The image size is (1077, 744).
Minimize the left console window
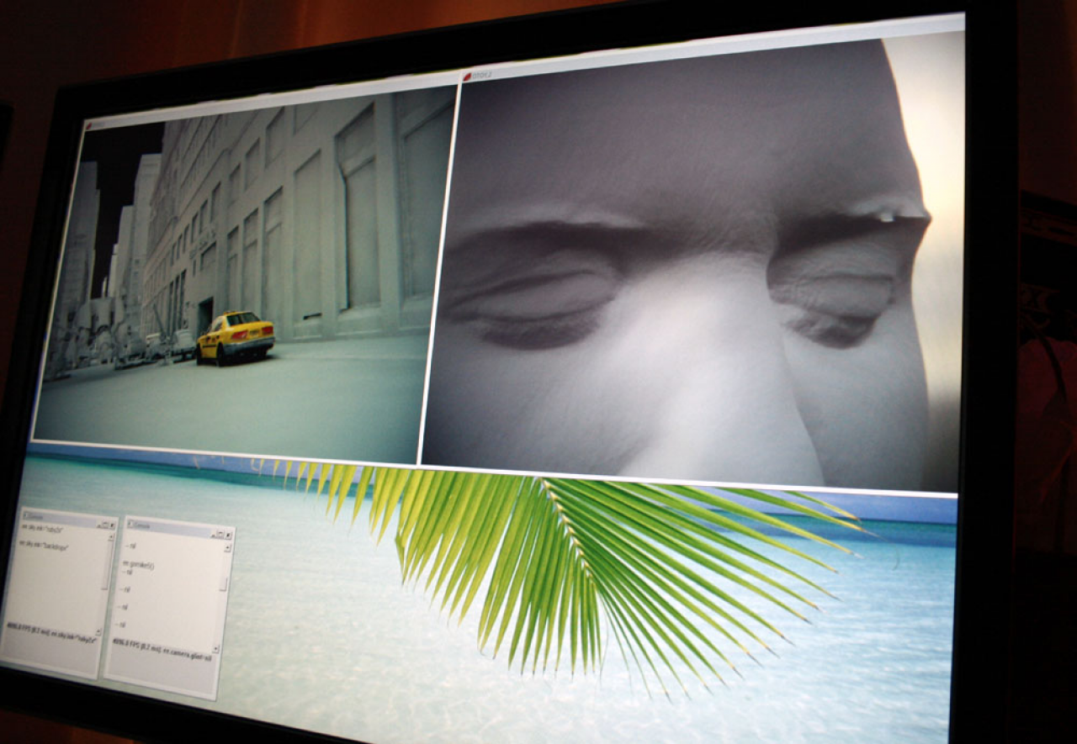[99, 526]
